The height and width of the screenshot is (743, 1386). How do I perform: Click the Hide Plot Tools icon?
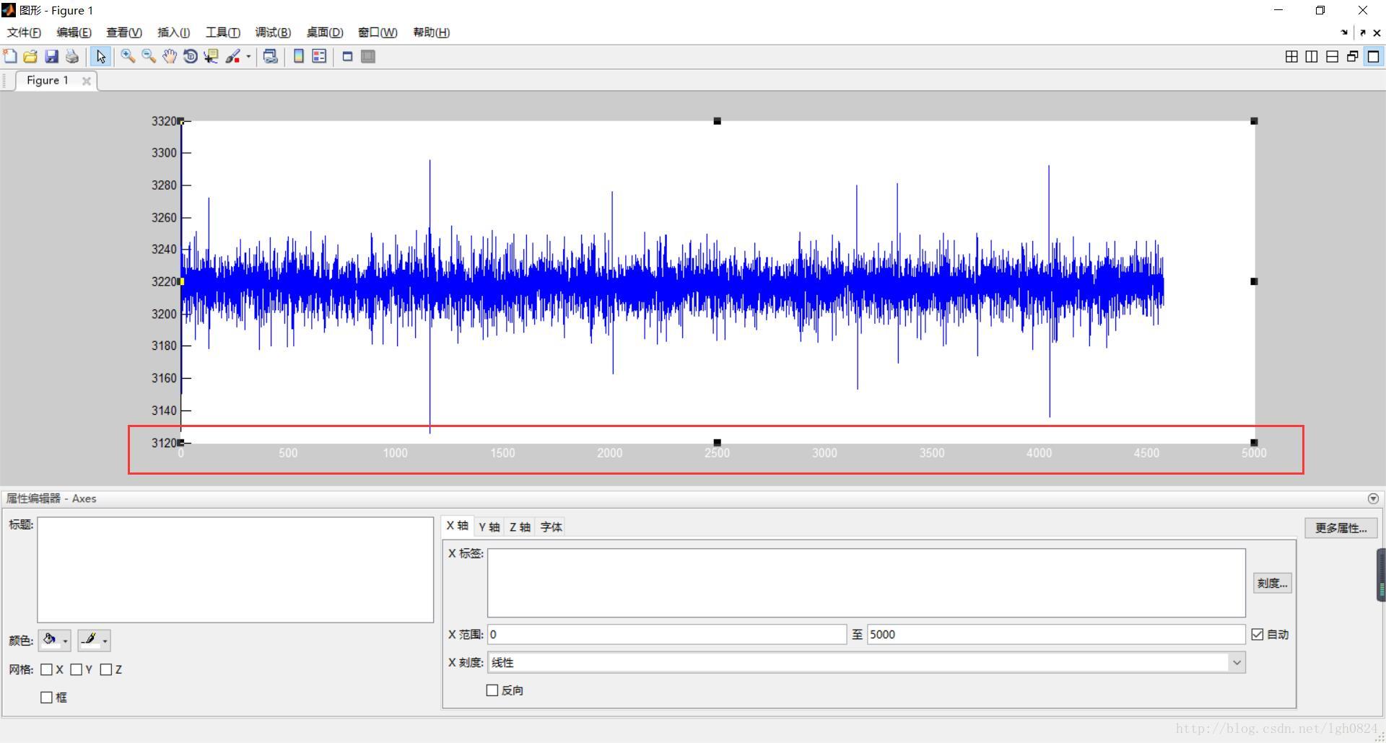click(347, 56)
